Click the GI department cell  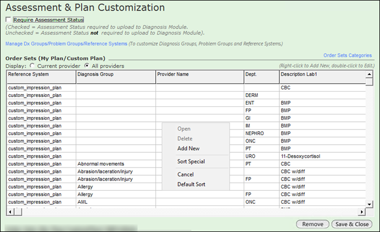click(x=262, y=118)
